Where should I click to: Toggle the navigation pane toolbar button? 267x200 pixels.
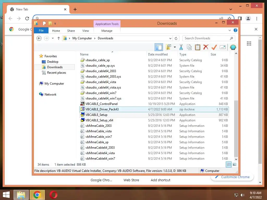coord(159,47)
